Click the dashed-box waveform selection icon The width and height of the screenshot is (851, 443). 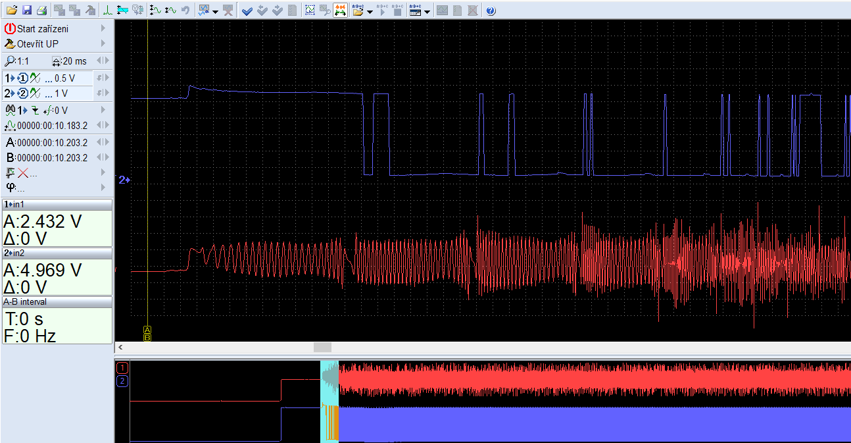pos(310,11)
